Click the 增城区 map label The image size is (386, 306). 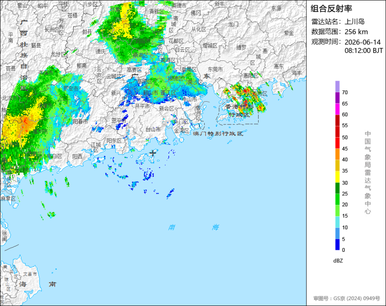click(210, 46)
